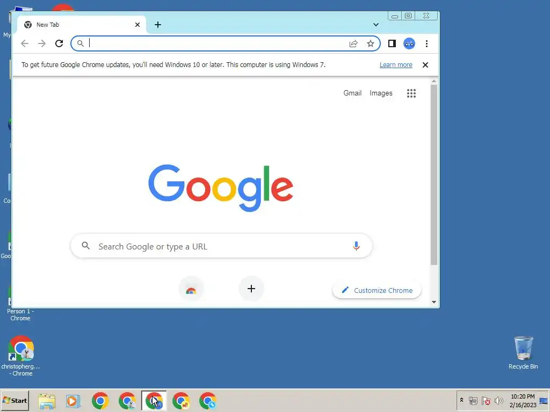Select the New Tab tab
Screen dimensions: 550x412
pyautogui.click(x=82, y=25)
